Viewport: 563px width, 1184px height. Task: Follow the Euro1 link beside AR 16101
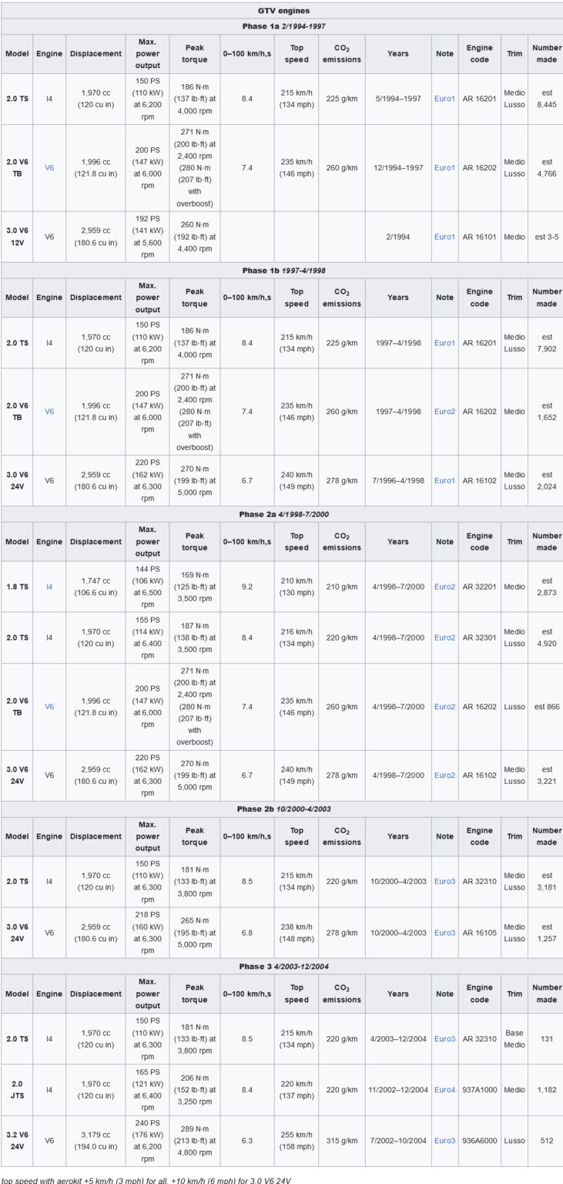pos(444,237)
